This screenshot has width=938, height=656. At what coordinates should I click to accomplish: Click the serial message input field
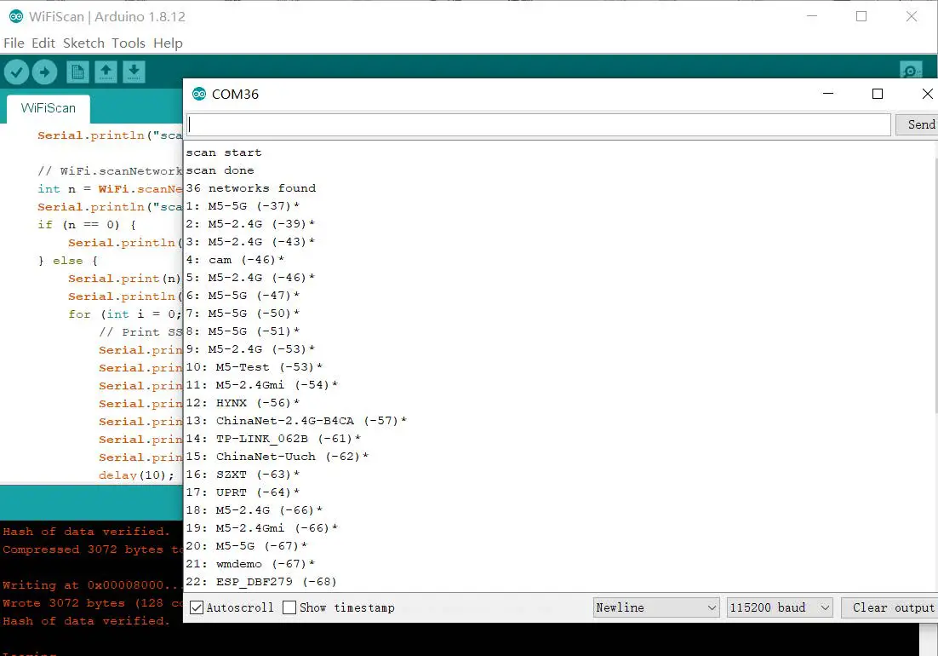click(x=538, y=124)
